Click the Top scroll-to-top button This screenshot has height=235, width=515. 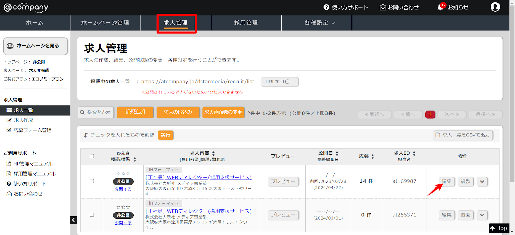(499, 228)
